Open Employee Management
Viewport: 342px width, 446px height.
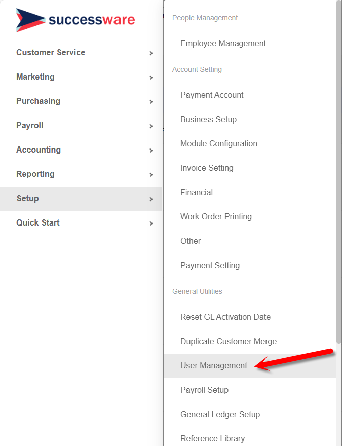click(223, 43)
